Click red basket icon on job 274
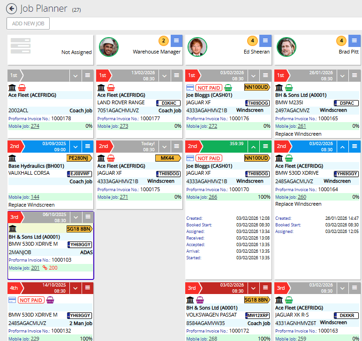 click(x=22, y=88)
